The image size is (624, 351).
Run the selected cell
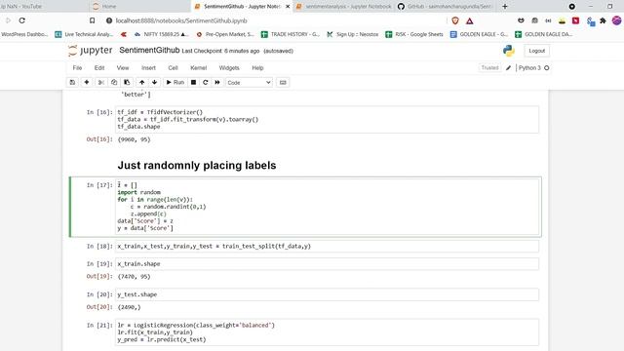pos(175,82)
